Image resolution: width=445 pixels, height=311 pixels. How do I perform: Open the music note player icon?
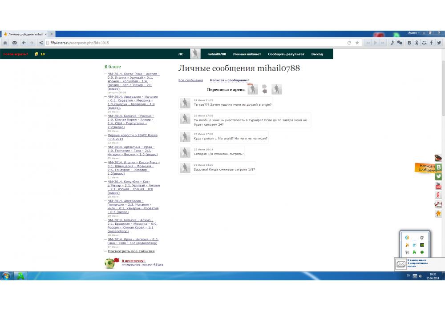(x=392, y=43)
